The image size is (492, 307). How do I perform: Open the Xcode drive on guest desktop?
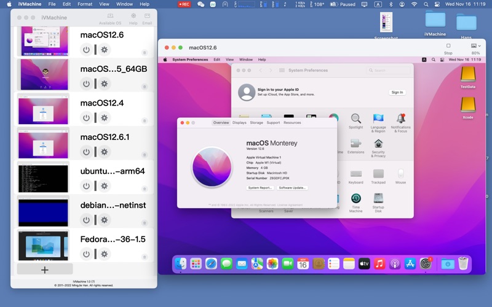point(468,108)
